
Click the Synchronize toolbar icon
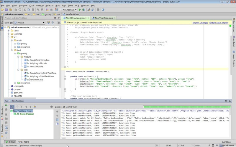11,10
